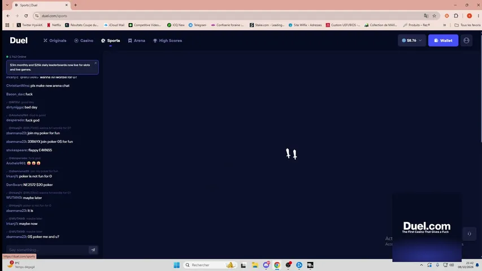482x271 pixels.
Task: Open the microphone tray icon
Action: point(437,265)
